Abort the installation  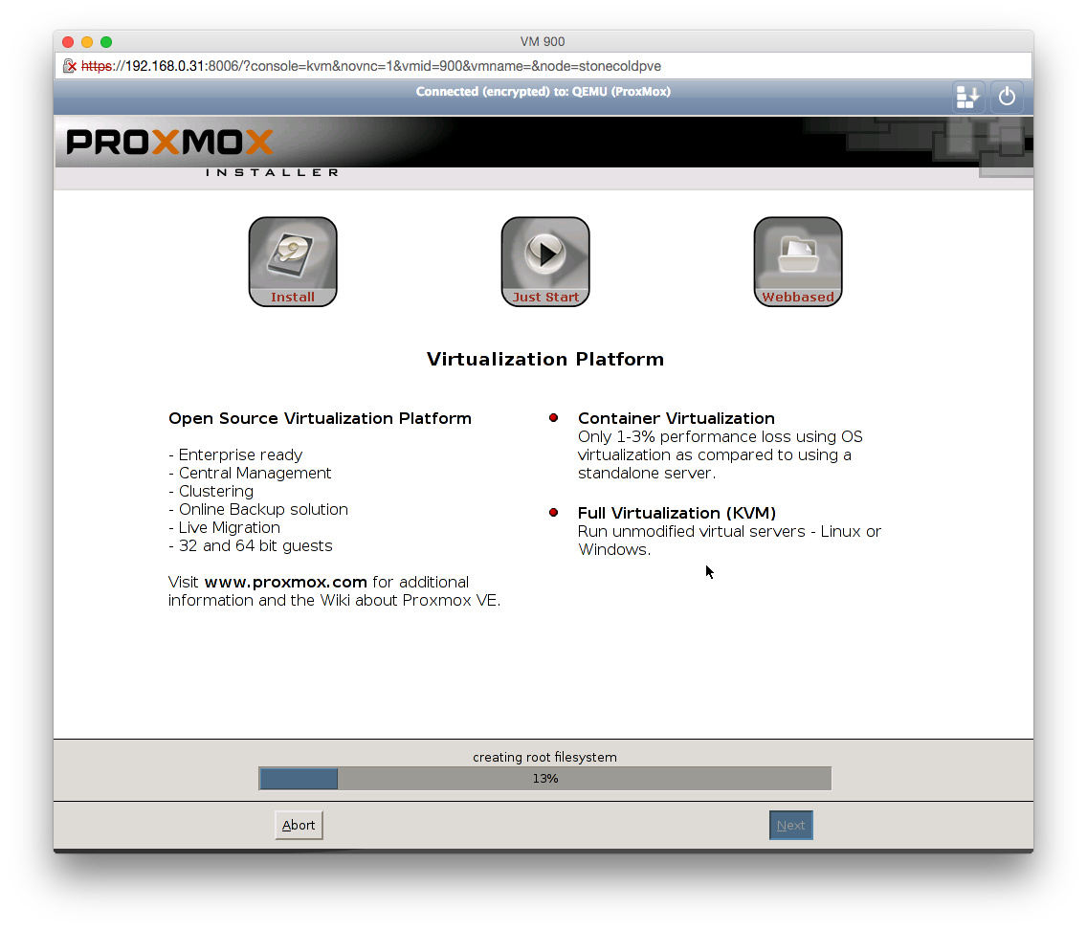[299, 825]
